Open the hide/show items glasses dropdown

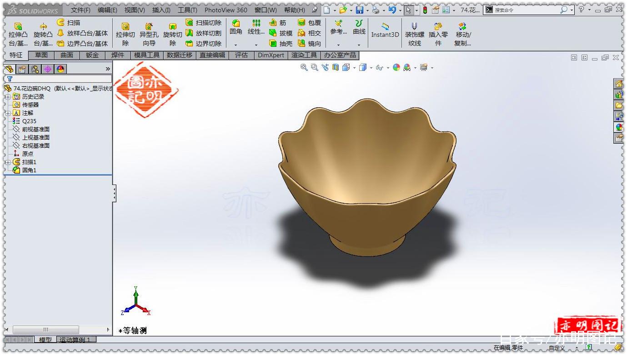pyautogui.click(x=388, y=68)
